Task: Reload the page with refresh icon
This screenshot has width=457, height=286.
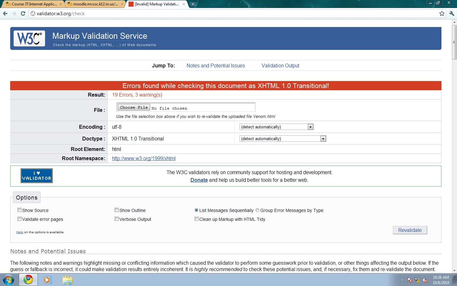Action: click(x=23, y=13)
